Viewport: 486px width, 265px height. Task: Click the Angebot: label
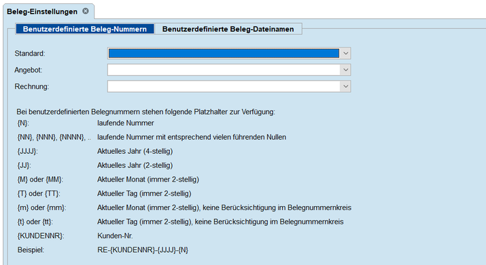click(x=28, y=70)
